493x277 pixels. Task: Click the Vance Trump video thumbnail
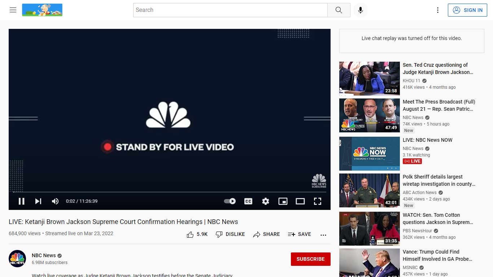click(370, 263)
